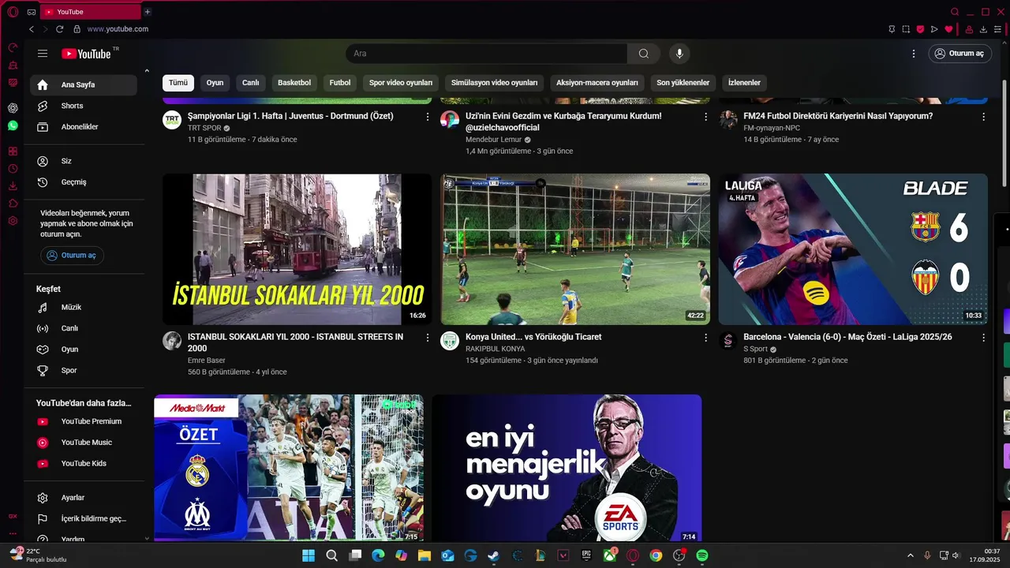Open the tab search magnifier in title bar
1010x568 pixels.
click(955, 12)
